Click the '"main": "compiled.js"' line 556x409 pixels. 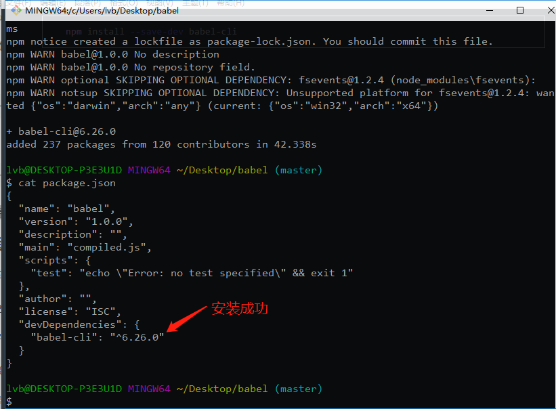85,247
